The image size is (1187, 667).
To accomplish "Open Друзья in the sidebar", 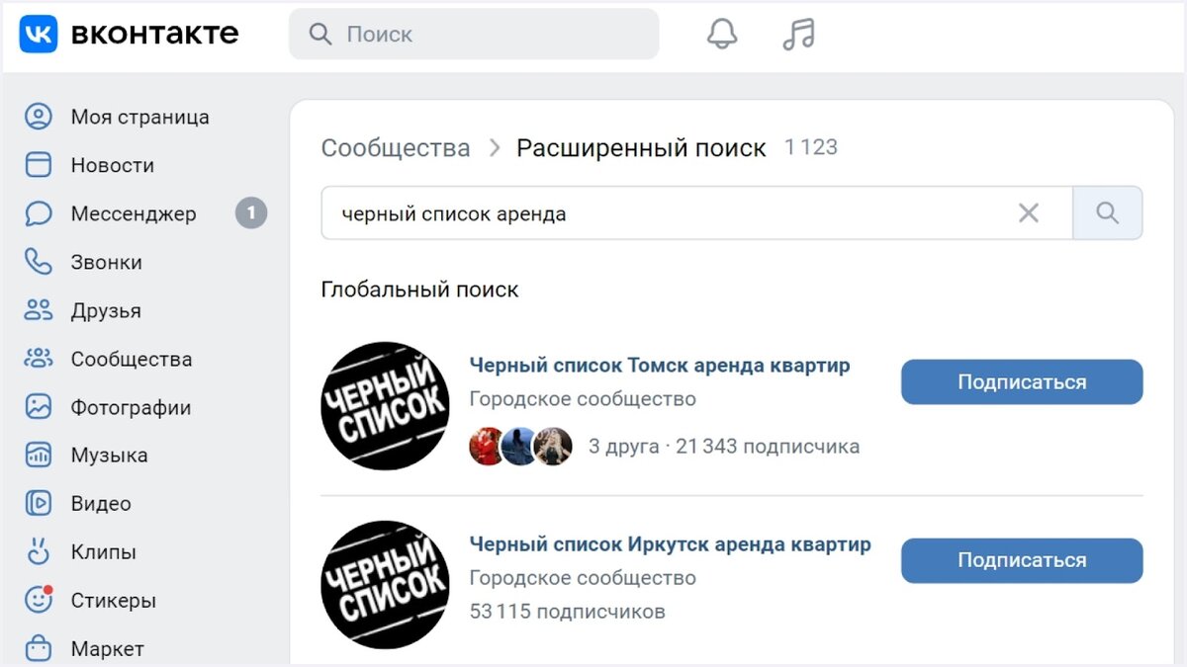I will coord(106,310).
